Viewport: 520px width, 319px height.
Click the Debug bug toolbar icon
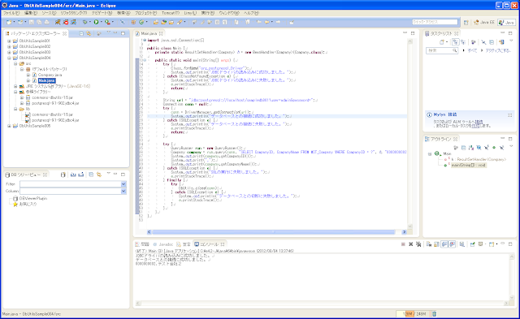[x=85, y=22]
